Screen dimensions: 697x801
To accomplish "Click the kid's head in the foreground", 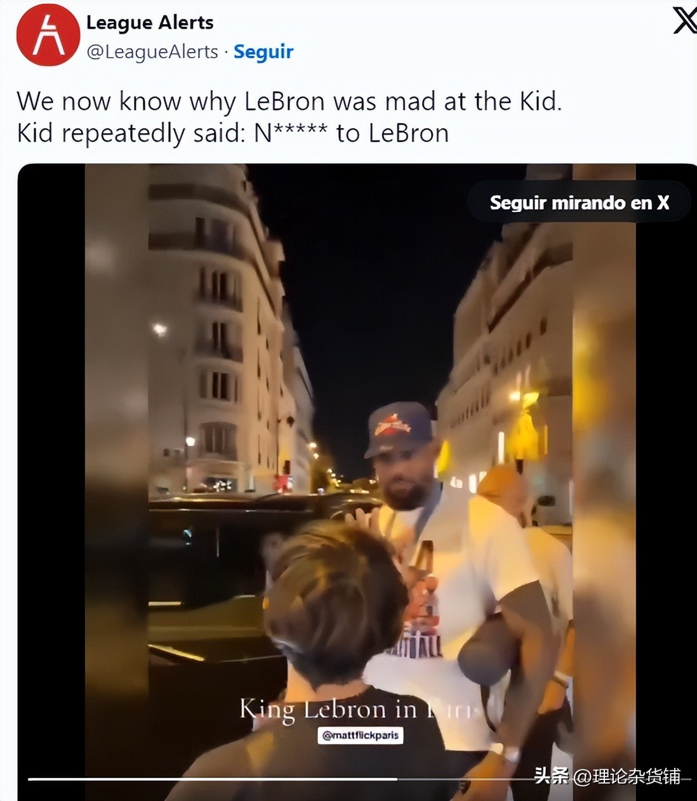I will pyautogui.click(x=336, y=600).
